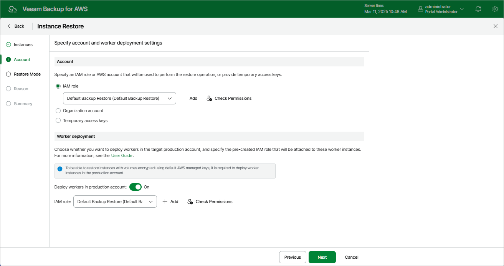
Task: Click Next to continue the wizard
Action: pos(322,257)
